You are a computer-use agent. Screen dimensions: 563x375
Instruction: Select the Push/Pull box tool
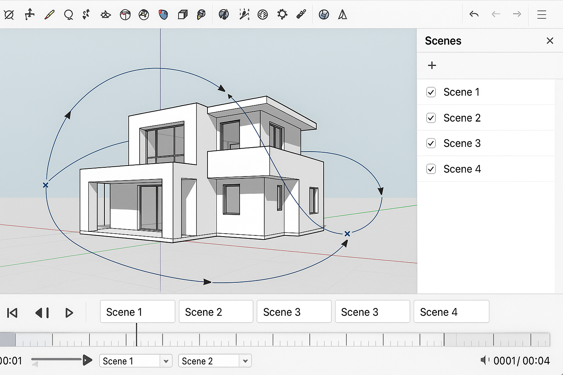183,15
